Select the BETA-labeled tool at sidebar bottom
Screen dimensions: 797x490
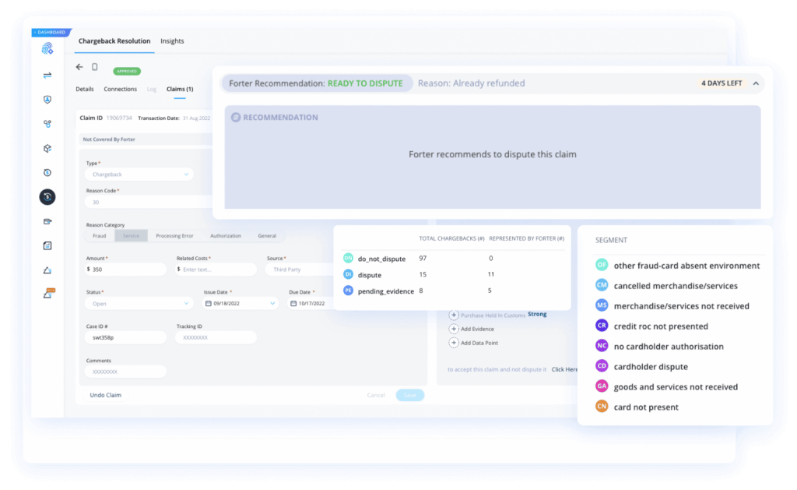coord(47,294)
